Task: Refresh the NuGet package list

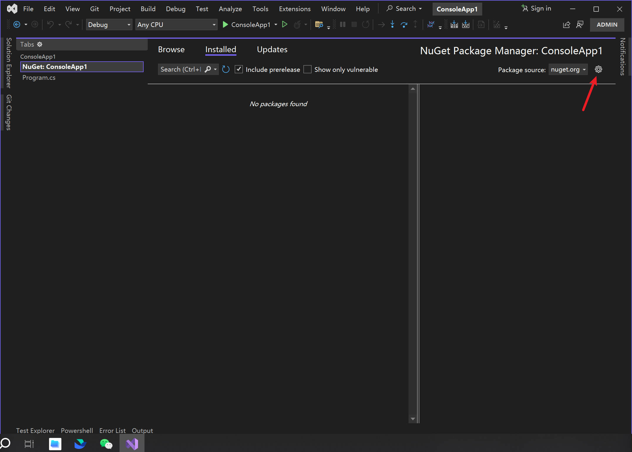Action: tap(226, 70)
